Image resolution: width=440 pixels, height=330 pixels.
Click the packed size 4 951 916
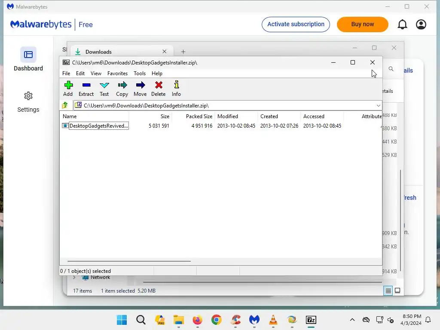[x=202, y=126]
